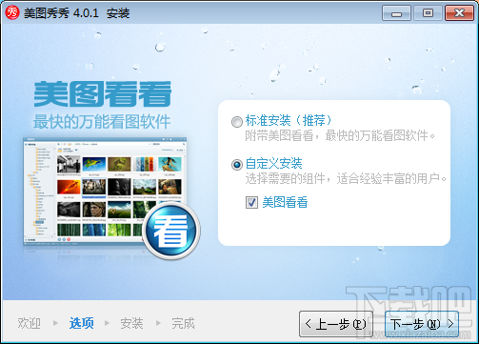Click the 附带美图看看 description text
This screenshot has height=344, width=479.
click(340, 136)
